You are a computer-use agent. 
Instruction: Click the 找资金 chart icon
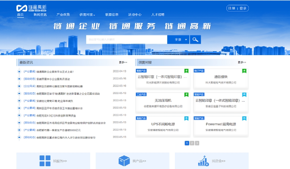coord(203,161)
